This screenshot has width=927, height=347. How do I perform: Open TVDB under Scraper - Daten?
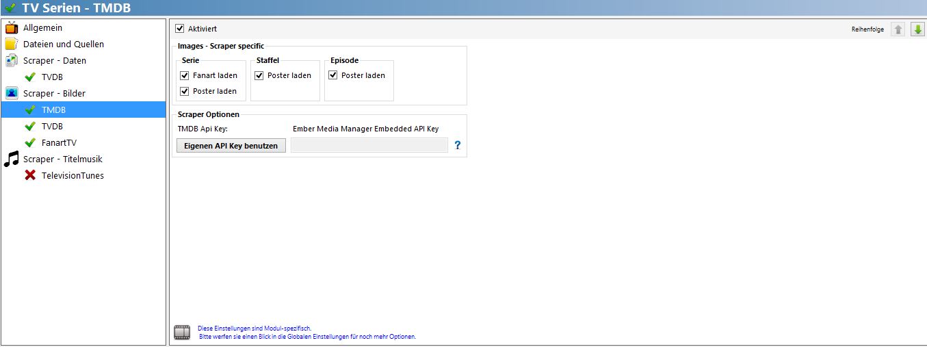(52, 77)
